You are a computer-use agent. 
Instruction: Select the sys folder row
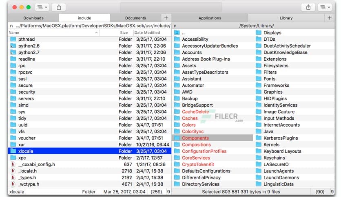pyautogui.click(x=90, y=112)
